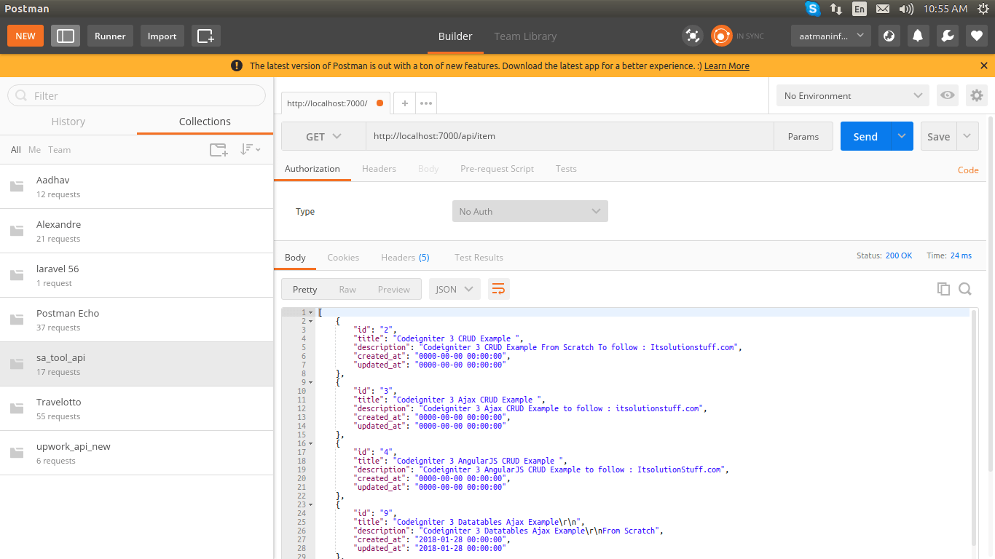
Task: Search response with magnifier icon
Action: [965, 289]
